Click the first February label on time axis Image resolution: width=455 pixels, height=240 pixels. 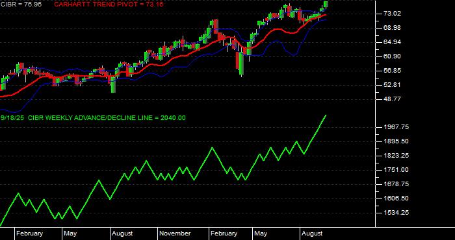coord(29,234)
